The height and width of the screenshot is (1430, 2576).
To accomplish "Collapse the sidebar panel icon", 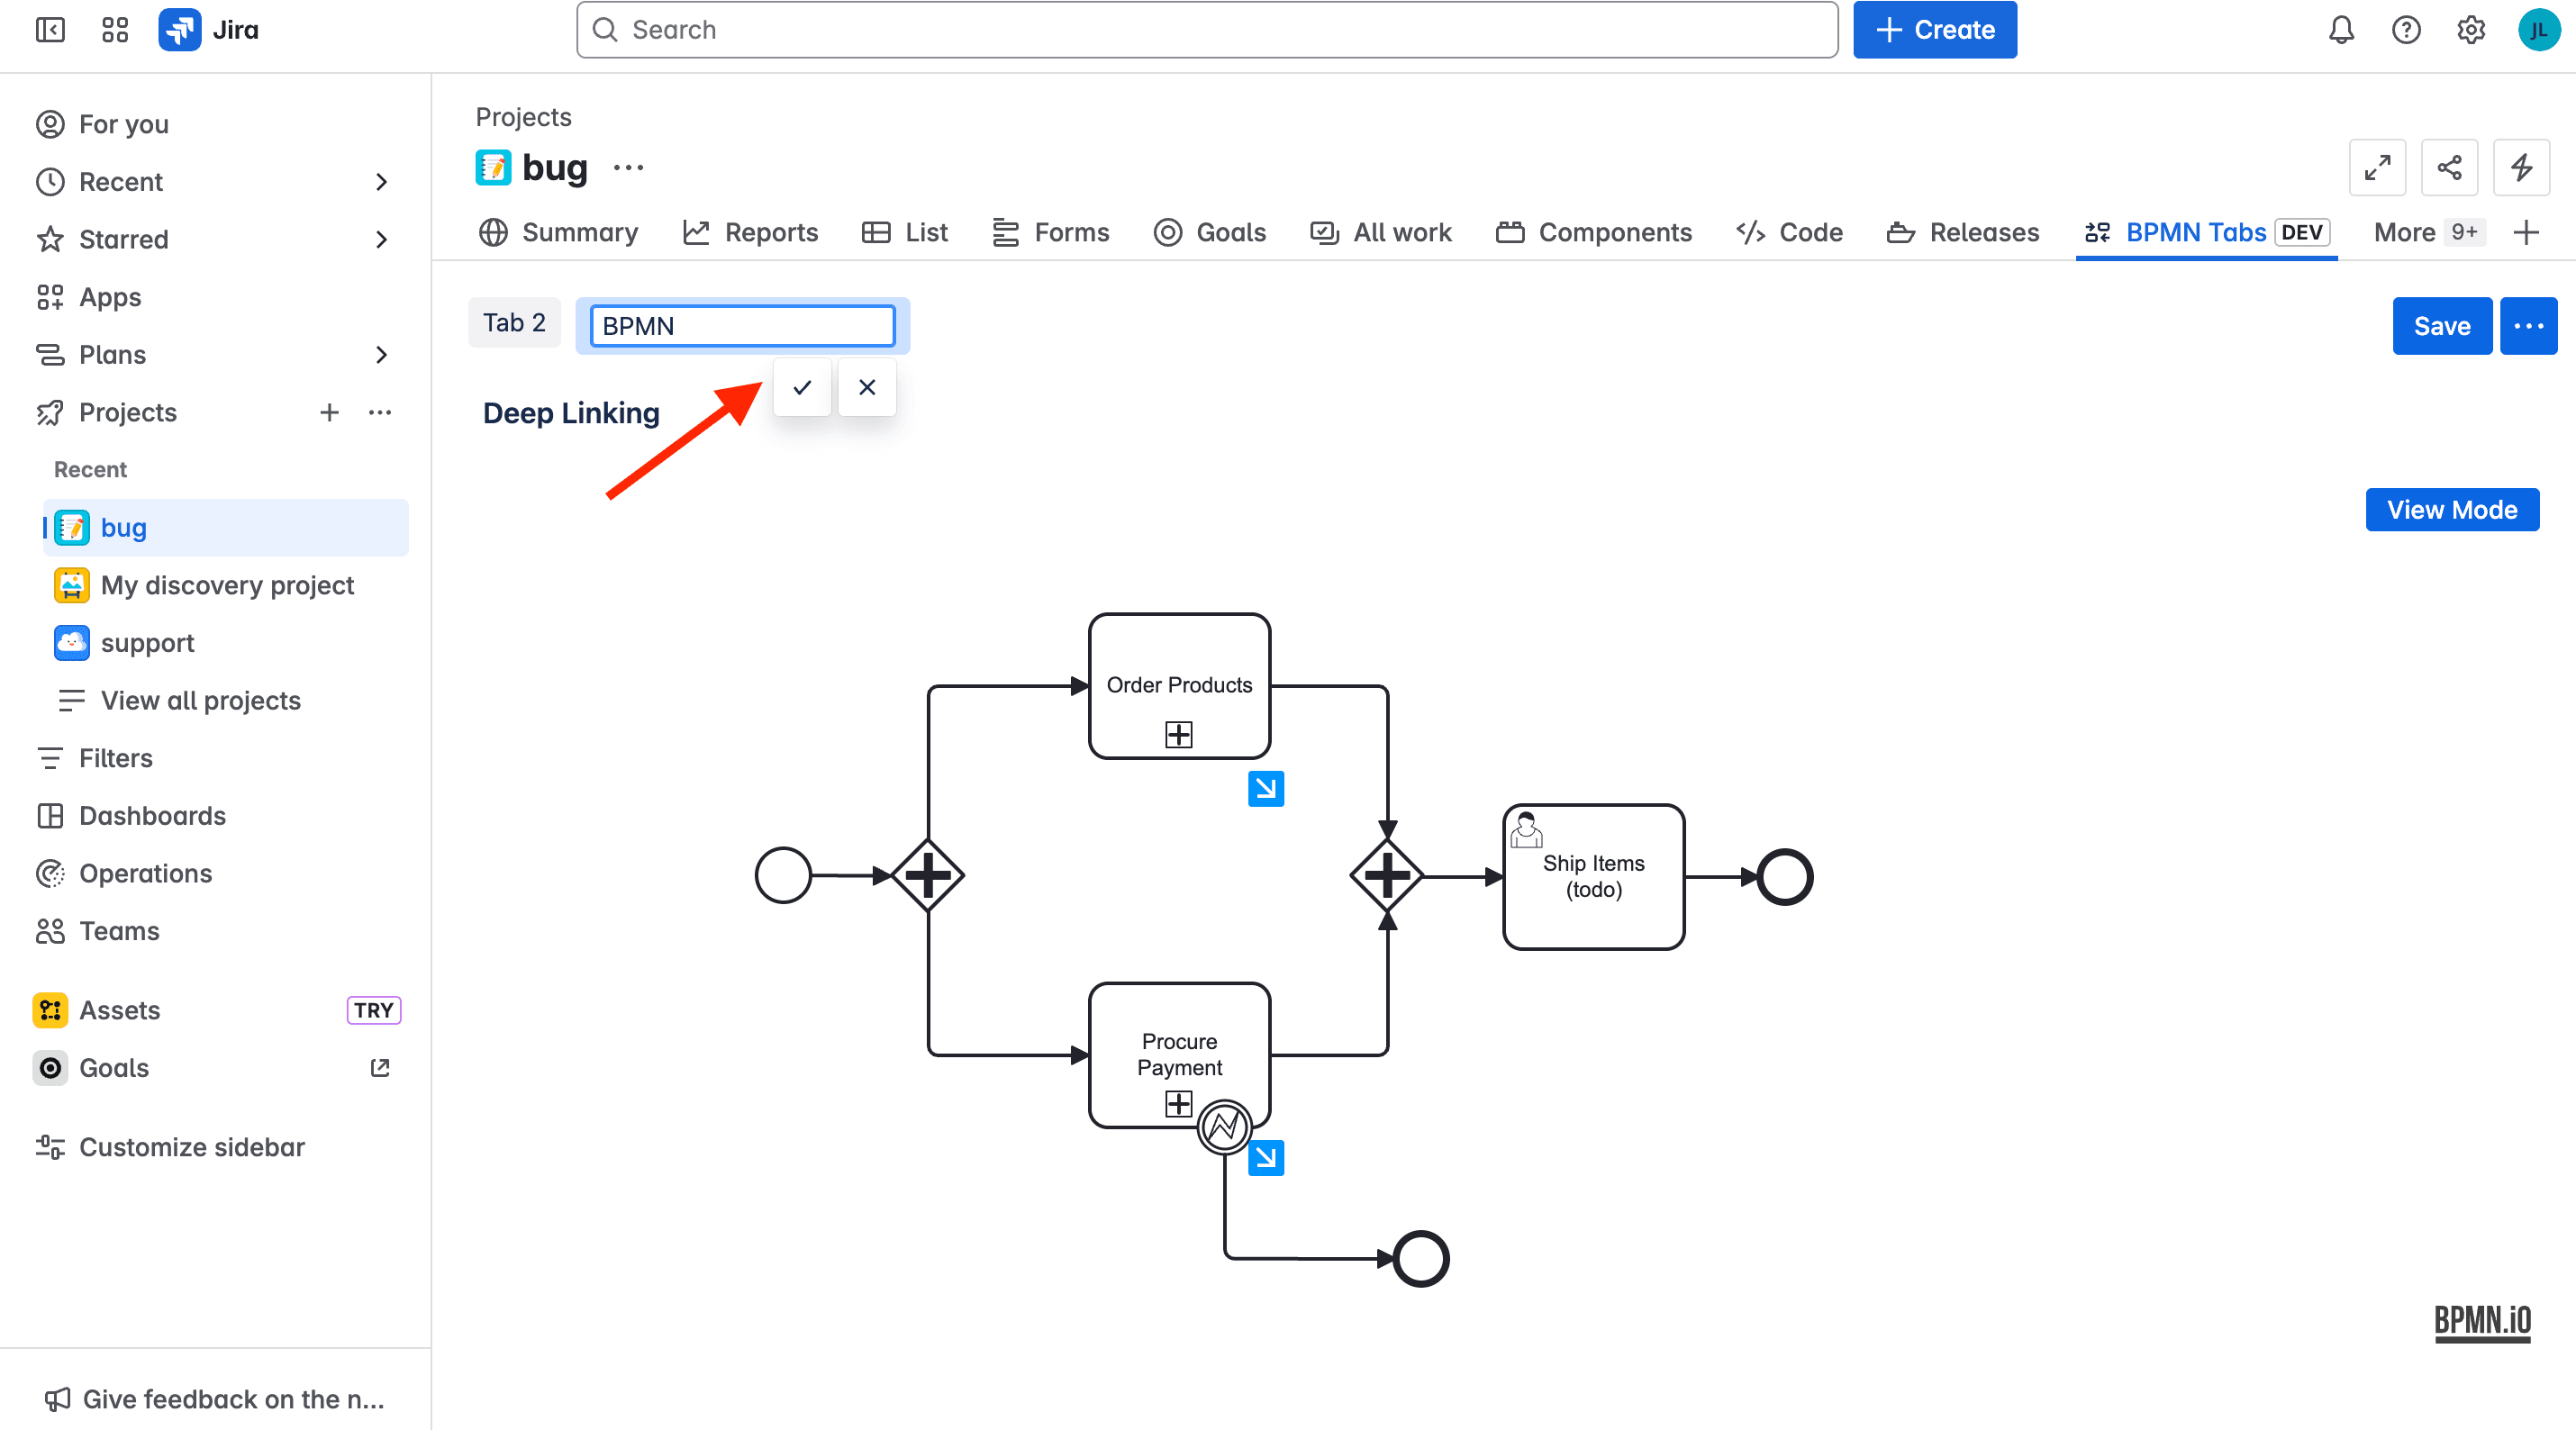I will (50, 30).
